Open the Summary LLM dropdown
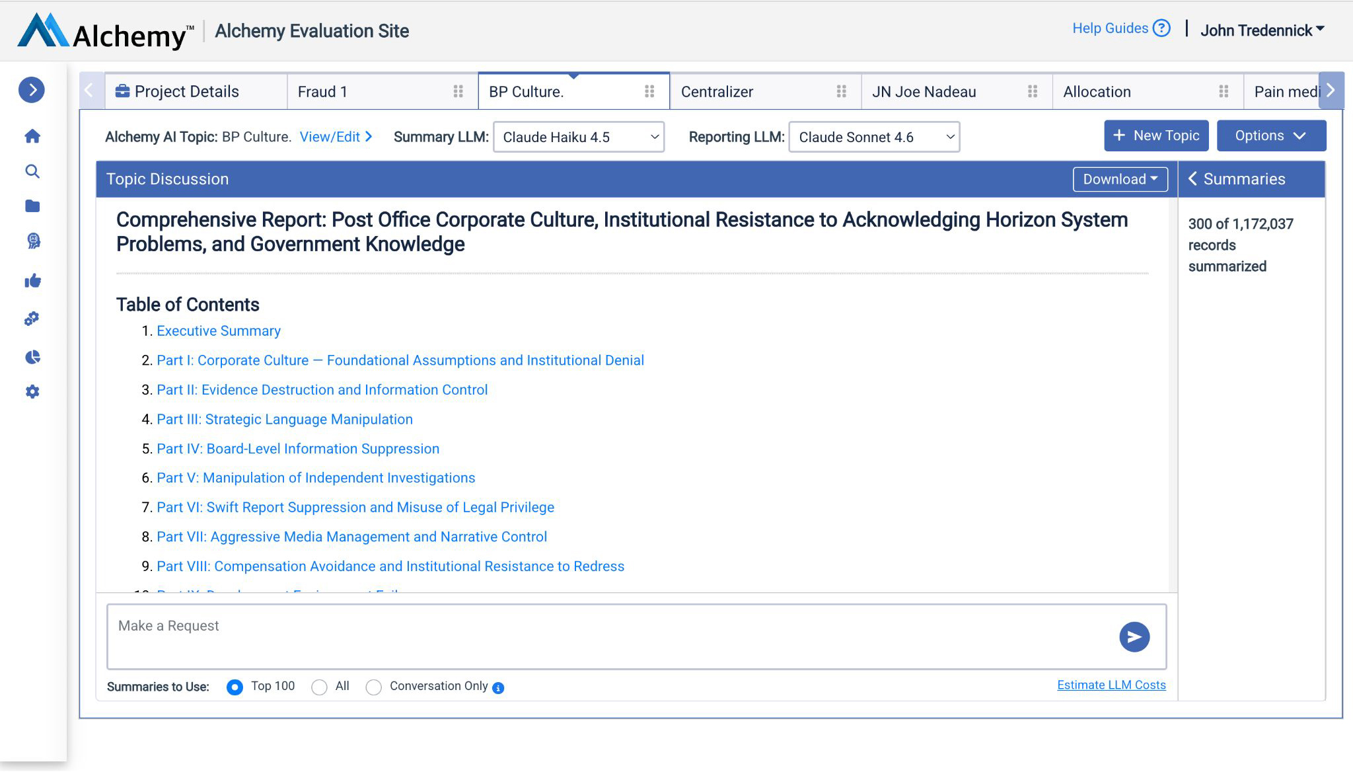1353x772 pixels. pyautogui.click(x=578, y=137)
